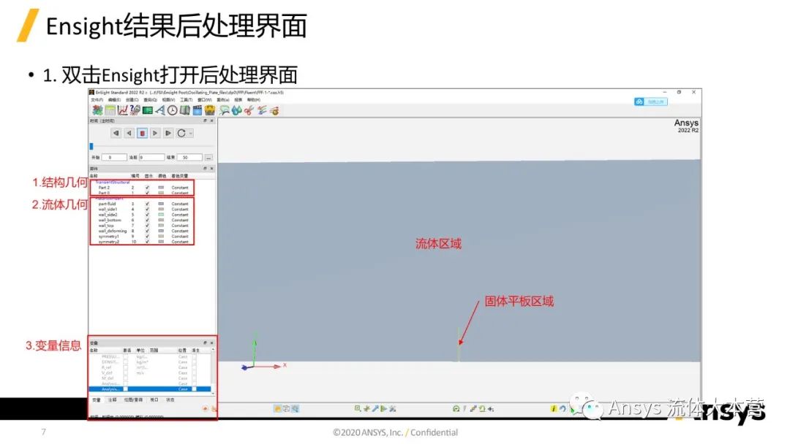
Task: Click the orange moving particle icon
Action: coord(274,110)
